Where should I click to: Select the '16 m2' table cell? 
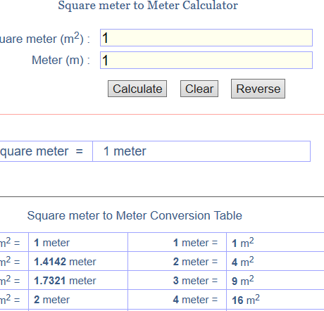pos(275,299)
